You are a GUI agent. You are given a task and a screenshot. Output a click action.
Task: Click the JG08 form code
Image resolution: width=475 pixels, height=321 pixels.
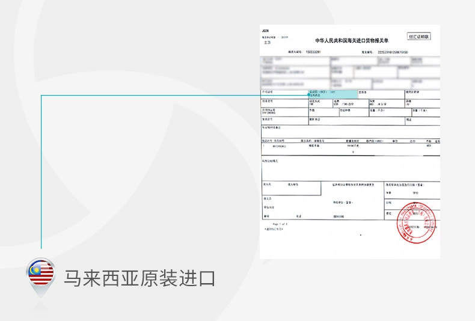point(266,30)
